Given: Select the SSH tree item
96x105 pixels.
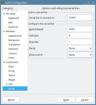Looking at the screenshot, I should [x=10, y=84].
